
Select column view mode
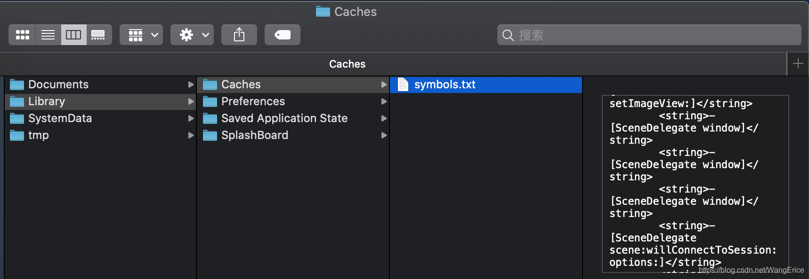coord(73,35)
